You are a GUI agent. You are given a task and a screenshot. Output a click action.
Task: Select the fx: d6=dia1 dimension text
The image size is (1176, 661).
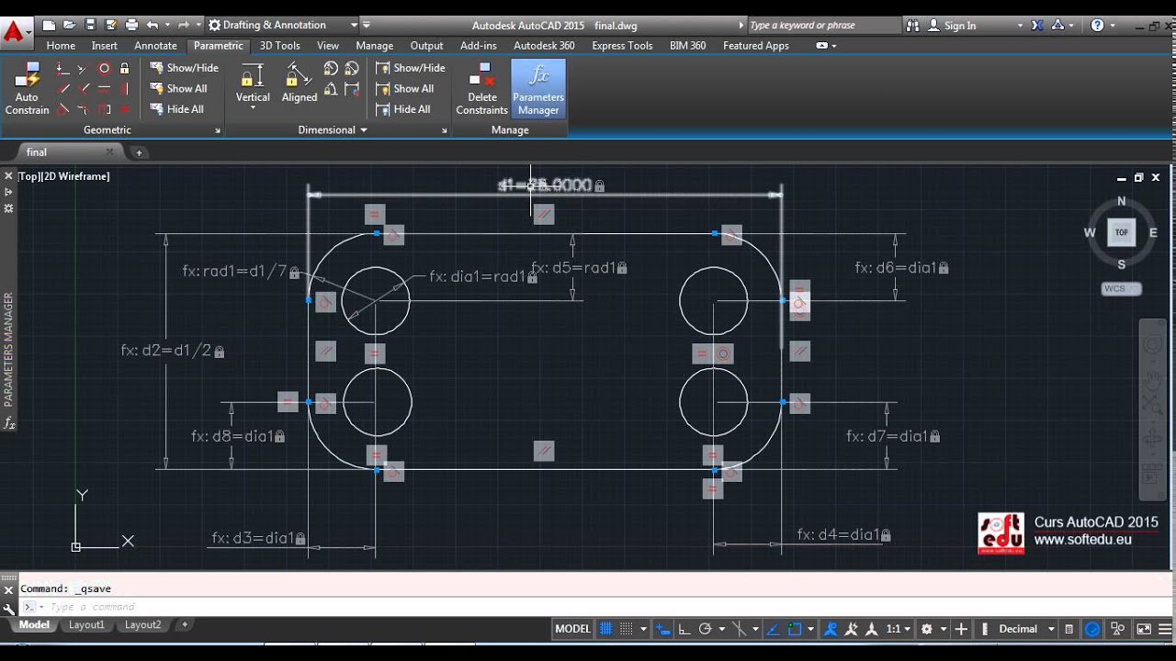[x=895, y=268]
